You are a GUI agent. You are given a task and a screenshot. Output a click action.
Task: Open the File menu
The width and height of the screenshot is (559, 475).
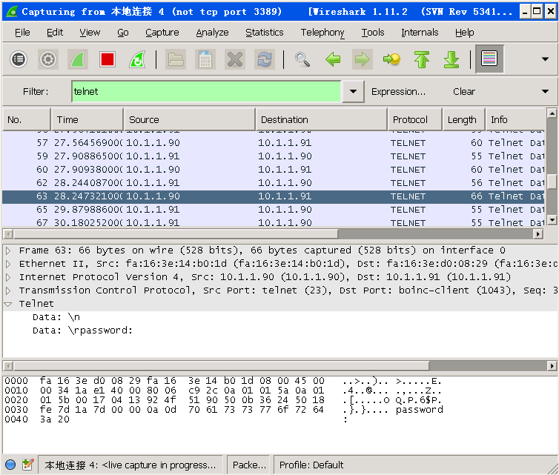click(22, 33)
